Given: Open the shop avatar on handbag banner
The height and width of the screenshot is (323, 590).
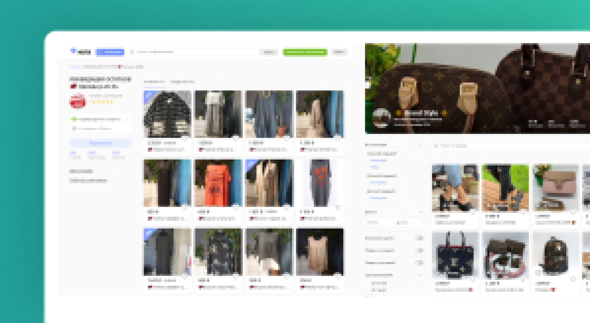Looking at the screenshot, I should 381,118.
